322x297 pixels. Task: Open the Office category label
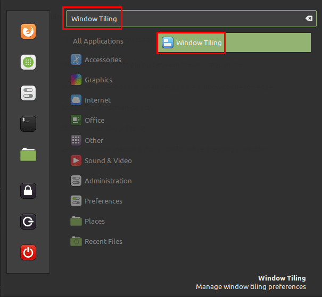pyautogui.click(x=94, y=120)
